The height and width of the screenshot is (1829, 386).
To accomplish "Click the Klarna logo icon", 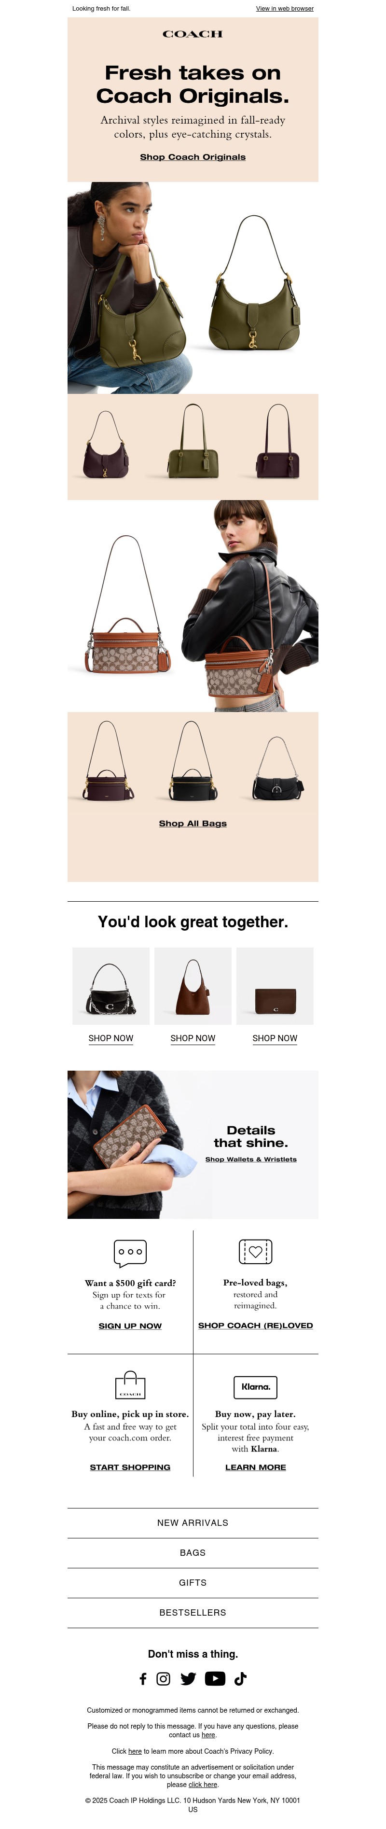I will (x=255, y=1387).
